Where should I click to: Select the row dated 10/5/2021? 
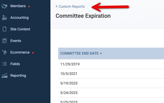tap(111, 74)
